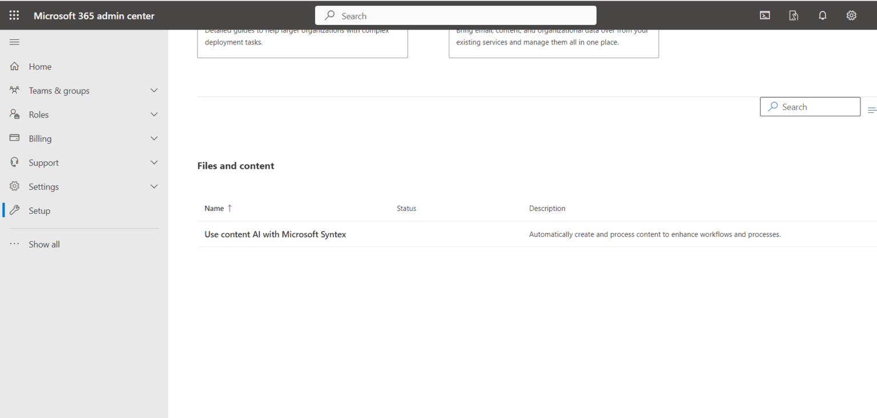Expand the Support navigation section

(x=154, y=162)
